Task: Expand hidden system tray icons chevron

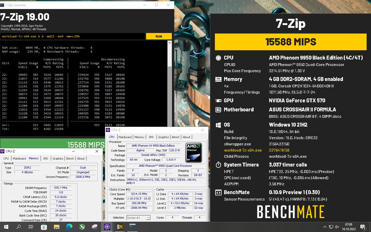Action: 325,227
